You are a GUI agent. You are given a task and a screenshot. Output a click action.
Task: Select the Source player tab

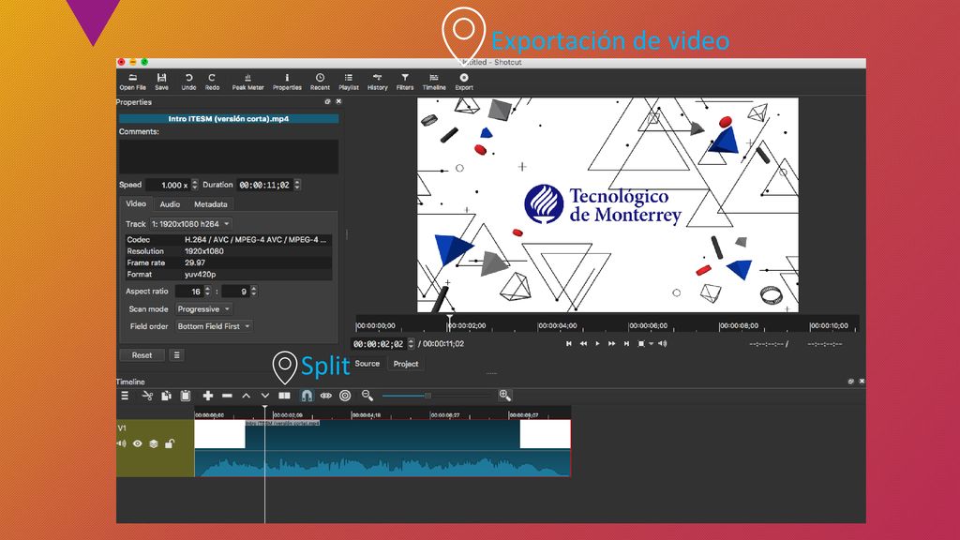[x=367, y=364]
